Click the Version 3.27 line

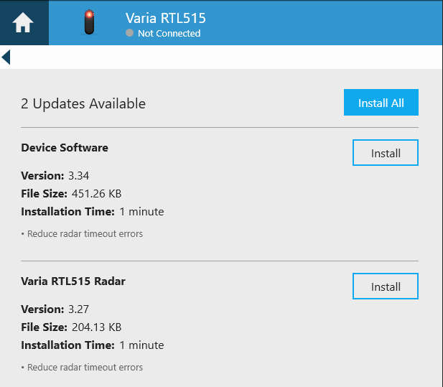(55, 309)
